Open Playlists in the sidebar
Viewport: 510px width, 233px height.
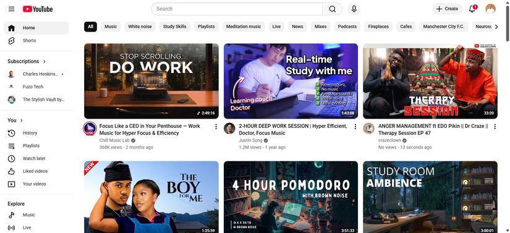point(36,146)
